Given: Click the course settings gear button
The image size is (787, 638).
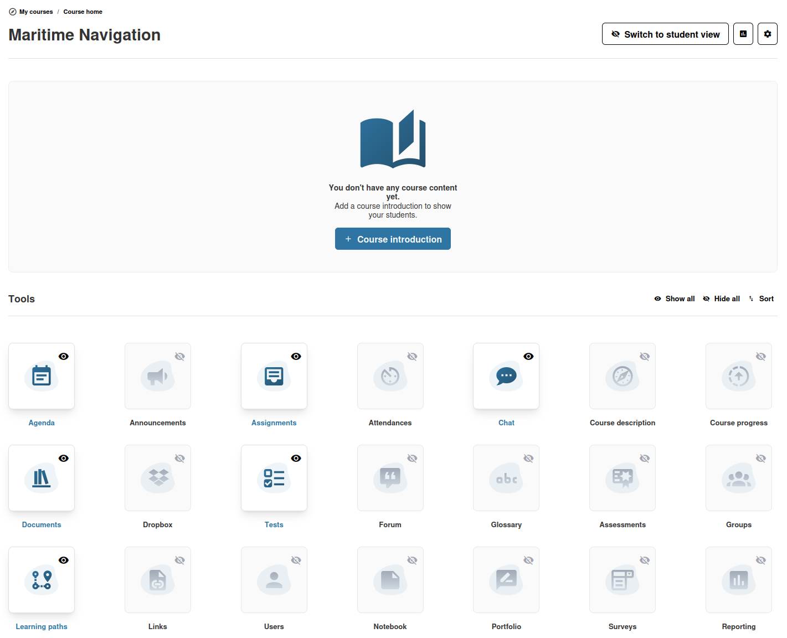Looking at the screenshot, I should coord(768,34).
